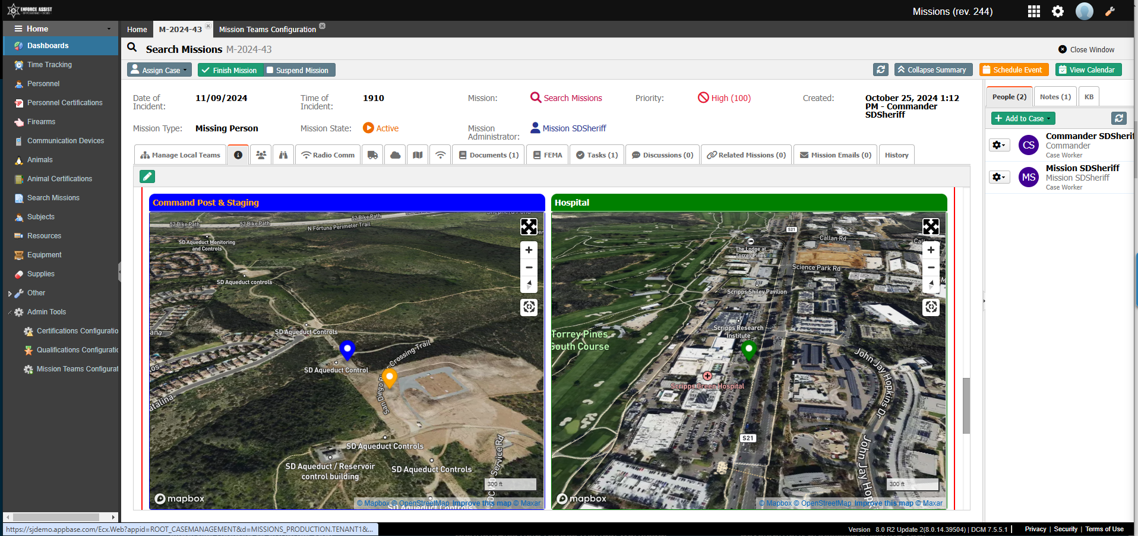Viewport: 1138px width, 536px height.
Task: Open the Radio Comm tab
Action: [328, 155]
